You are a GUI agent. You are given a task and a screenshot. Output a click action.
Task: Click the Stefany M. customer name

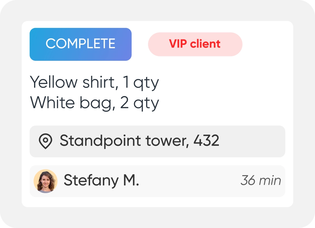(101, 181)
